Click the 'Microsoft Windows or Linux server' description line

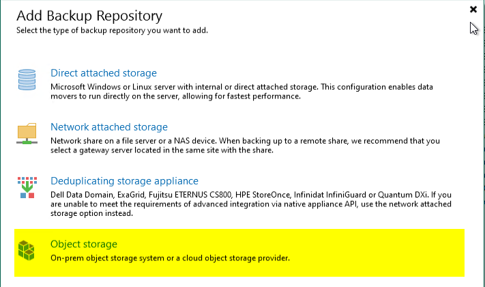(241, 87)
